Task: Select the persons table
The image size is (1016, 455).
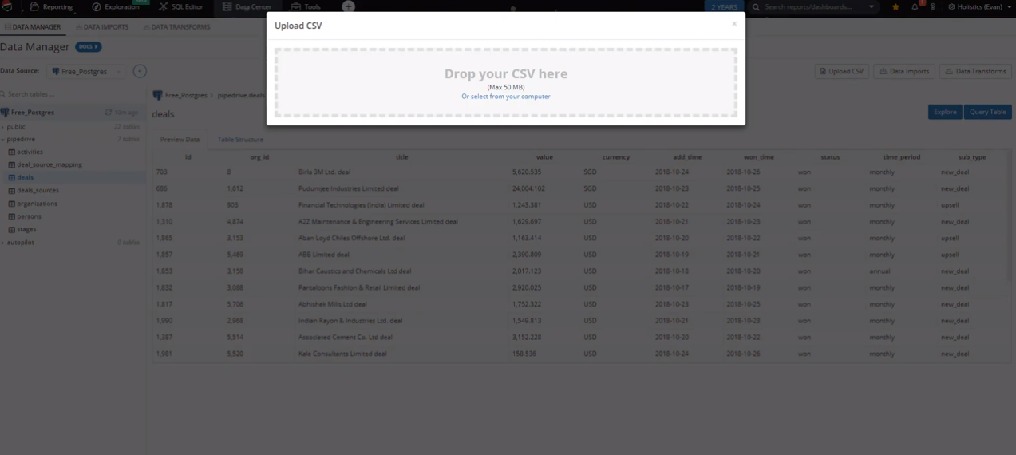Action: (x=29, y=216)
